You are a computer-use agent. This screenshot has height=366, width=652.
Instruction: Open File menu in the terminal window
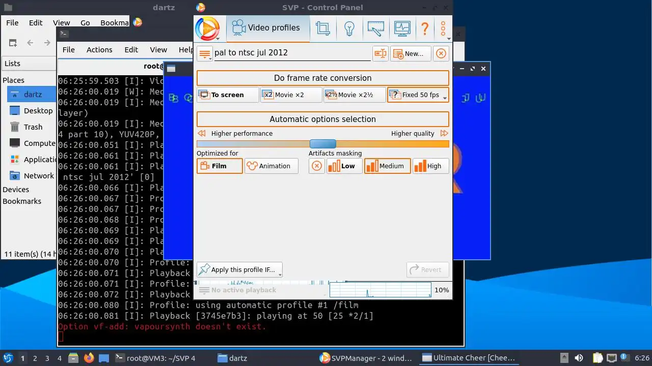pos(68,49)
